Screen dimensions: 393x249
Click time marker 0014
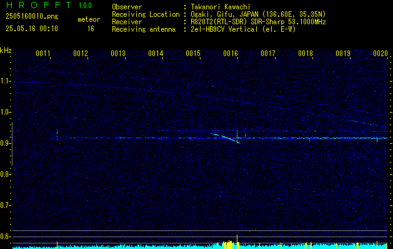click(156, 54)
